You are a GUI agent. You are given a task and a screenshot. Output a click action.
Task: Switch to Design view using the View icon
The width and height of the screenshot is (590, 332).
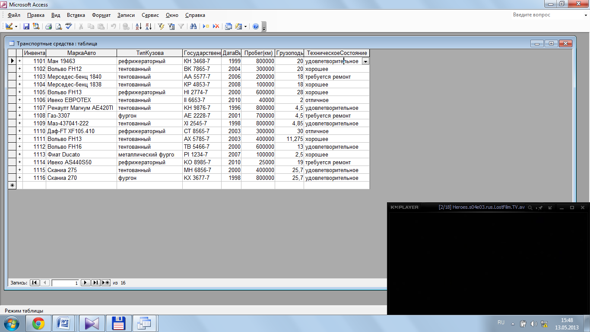click(x=9, y=26)
